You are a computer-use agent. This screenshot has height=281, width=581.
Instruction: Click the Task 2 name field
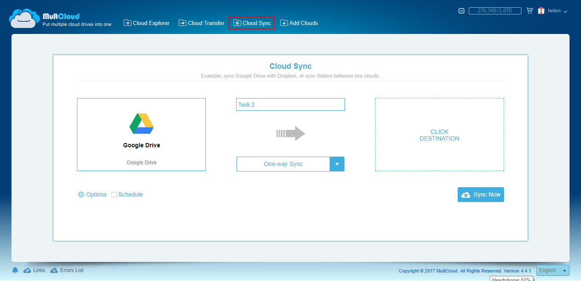[x=290, y=104]
